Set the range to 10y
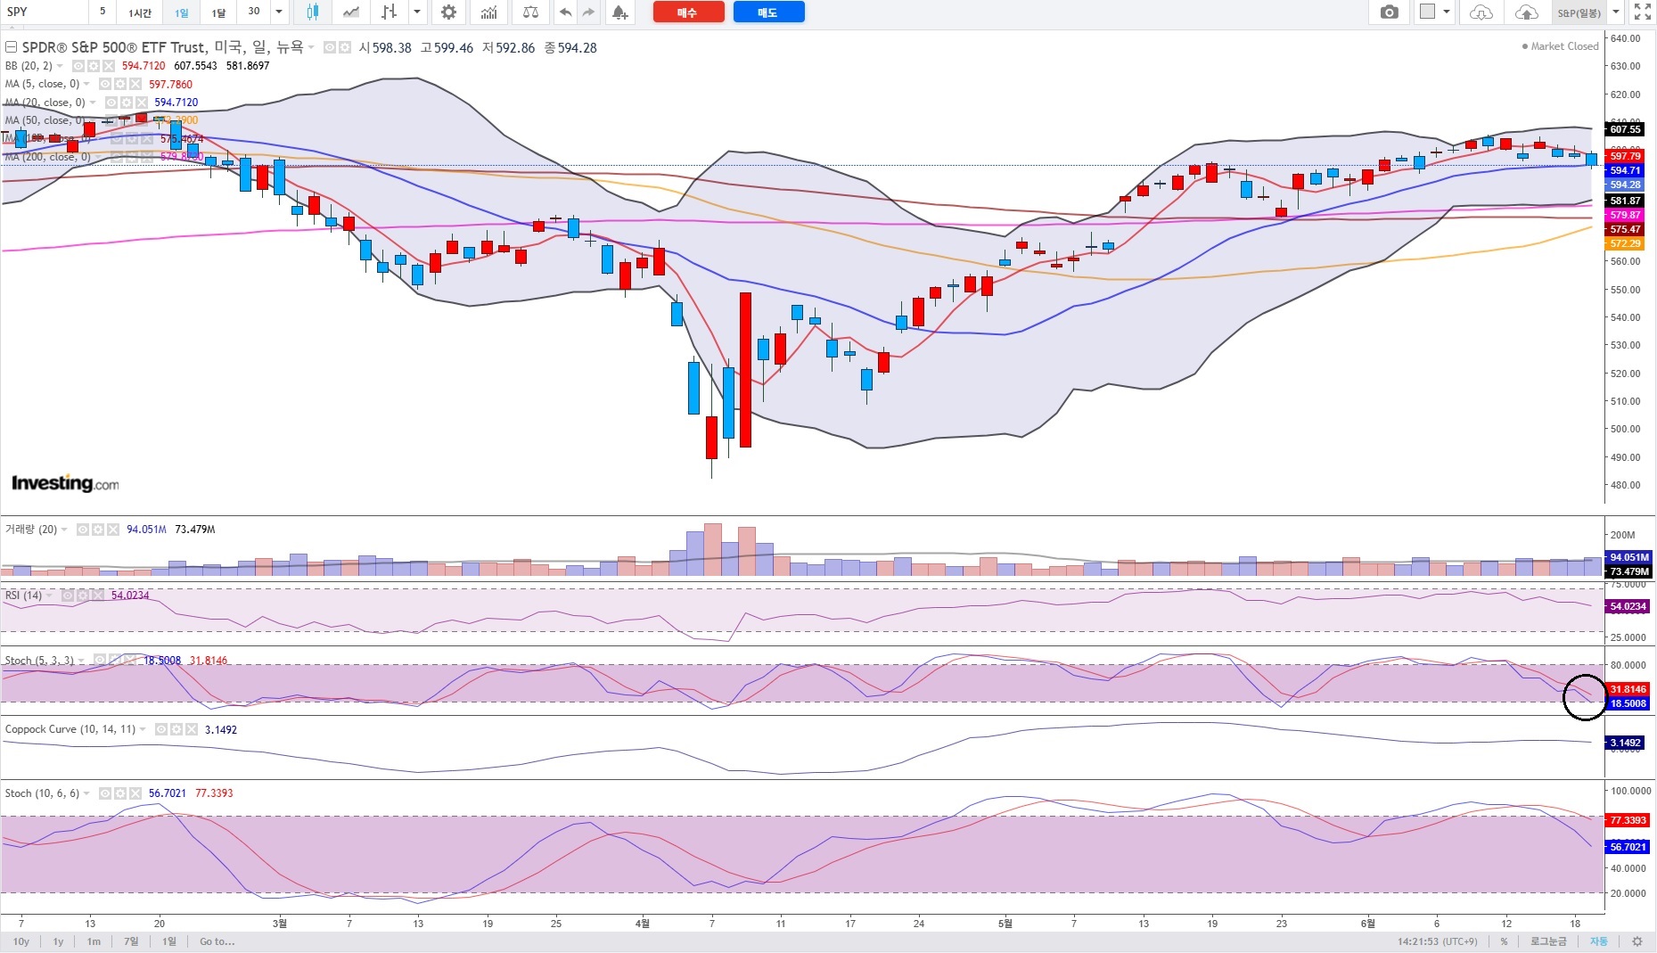The image size is (1657, 953). click(x=21, y=941)
